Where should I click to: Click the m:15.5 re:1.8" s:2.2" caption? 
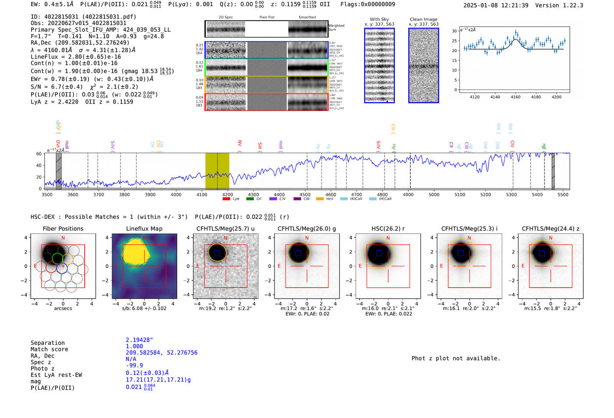[x=550, y=308]
